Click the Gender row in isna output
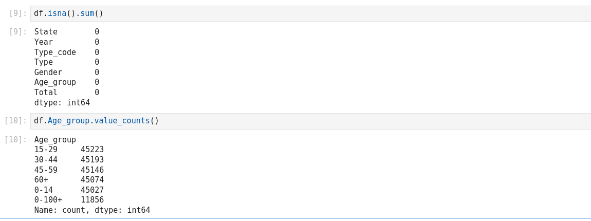This screenshot has height=221, width=591. click(66, 72)
